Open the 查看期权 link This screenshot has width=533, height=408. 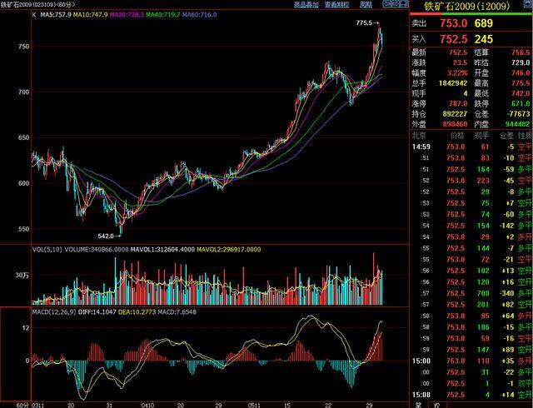pyautogui.click(x=336, y=4)
